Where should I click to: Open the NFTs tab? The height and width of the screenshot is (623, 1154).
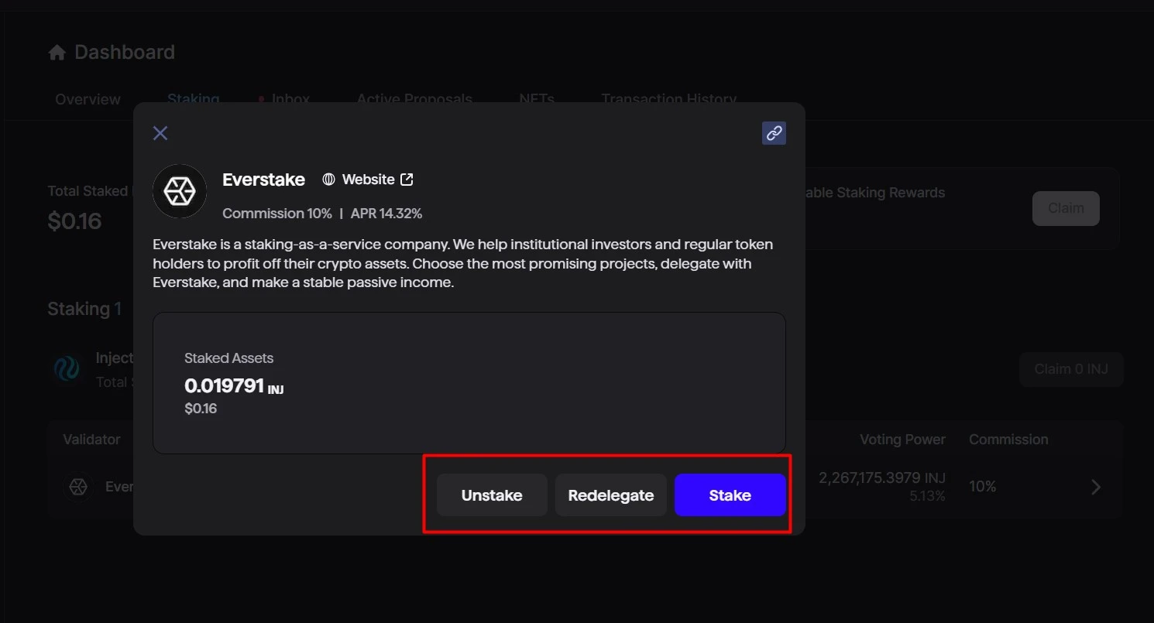click(537, 99)
